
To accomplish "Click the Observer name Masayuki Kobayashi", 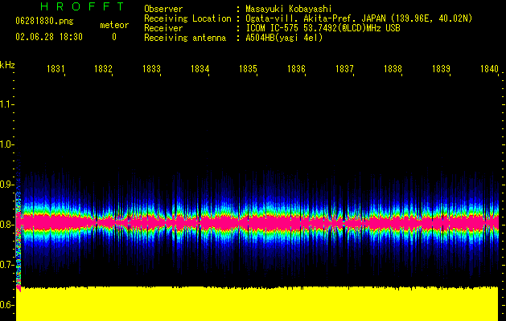I will pos(289,9).
